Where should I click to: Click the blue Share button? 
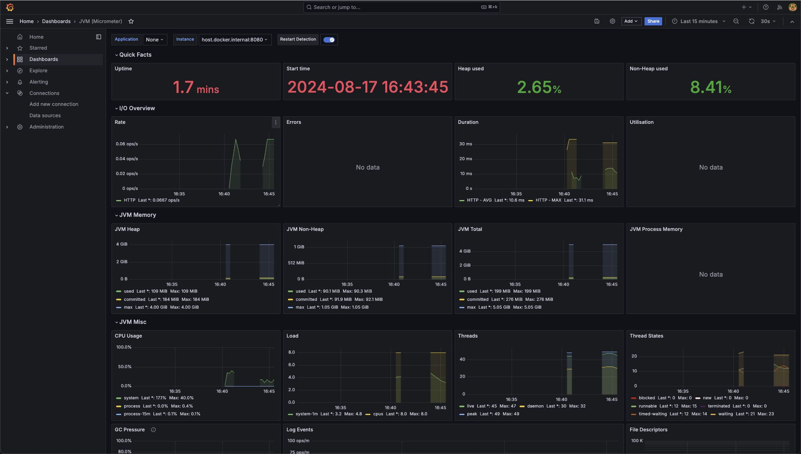pos(653,21)
